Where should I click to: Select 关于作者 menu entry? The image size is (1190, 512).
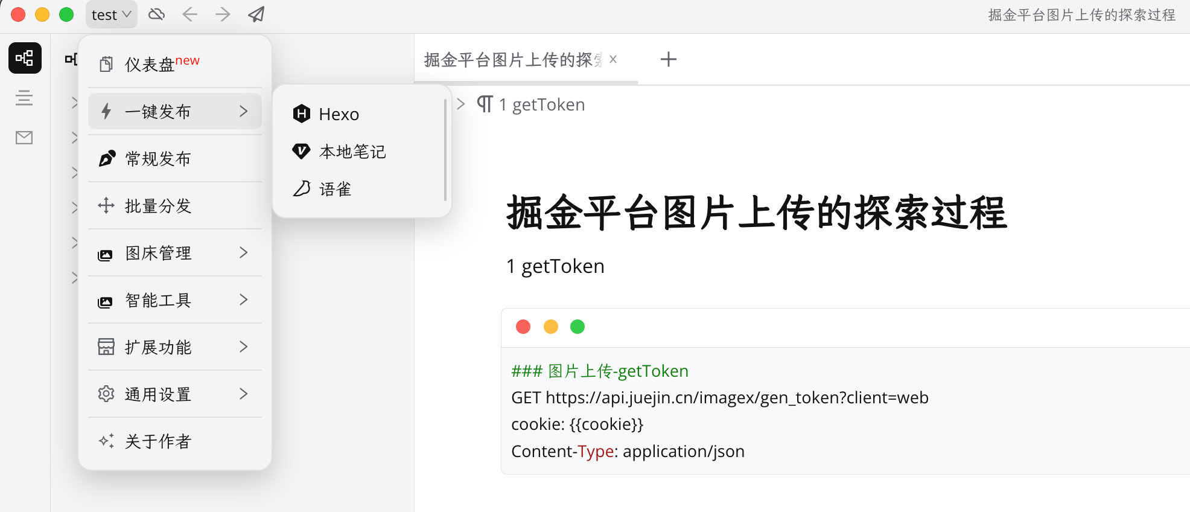pyautogui.click(x=175, y=441)
